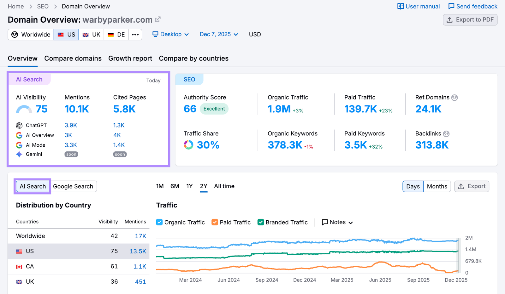Switch chart granularity to Months
This screenshot has height=294, width=505.
(437, 186)
